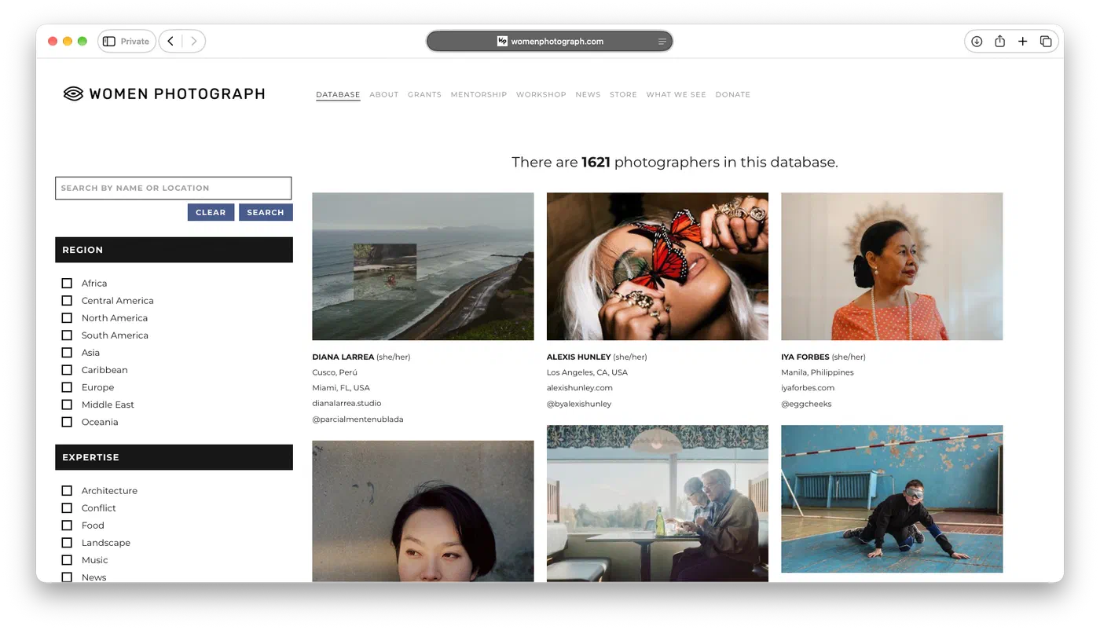Open the @eggcheeks Instagram handle

point(806,404)
